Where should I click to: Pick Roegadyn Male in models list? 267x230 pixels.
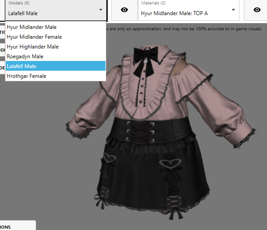pyautogui.click(x=56, y=56)
